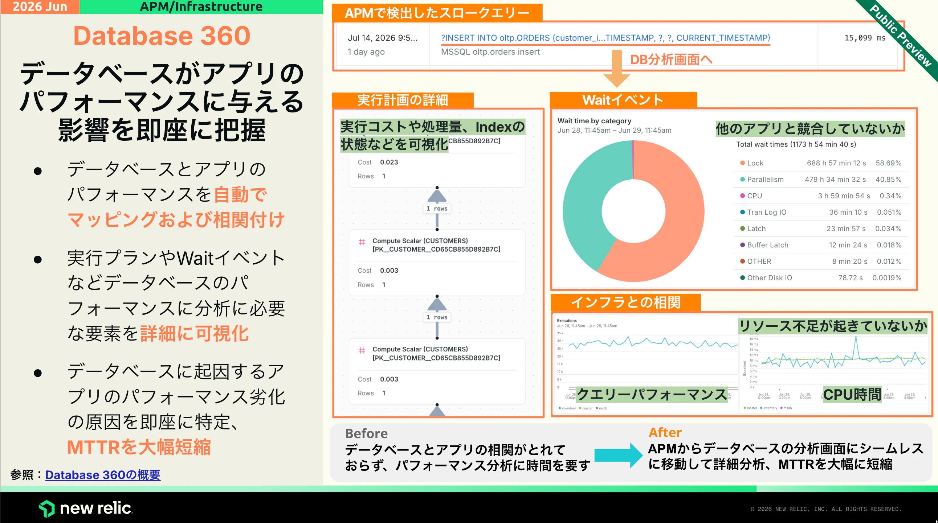Screen dimensions: 938x523
Task: Click the Jul 14, 2026 timestamp cell
Action: pyautogui.click(x=382, y=38)
